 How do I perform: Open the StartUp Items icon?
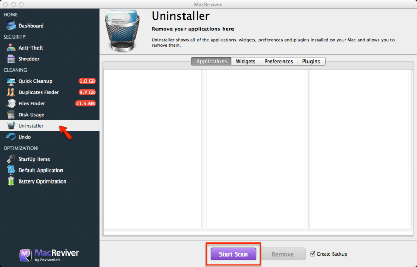[x=11, y=159]
